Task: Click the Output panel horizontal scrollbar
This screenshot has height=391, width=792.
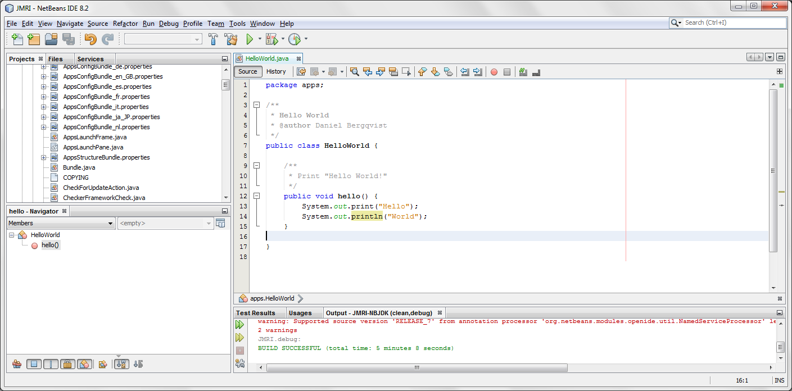Action: click(x=417, y=368)
